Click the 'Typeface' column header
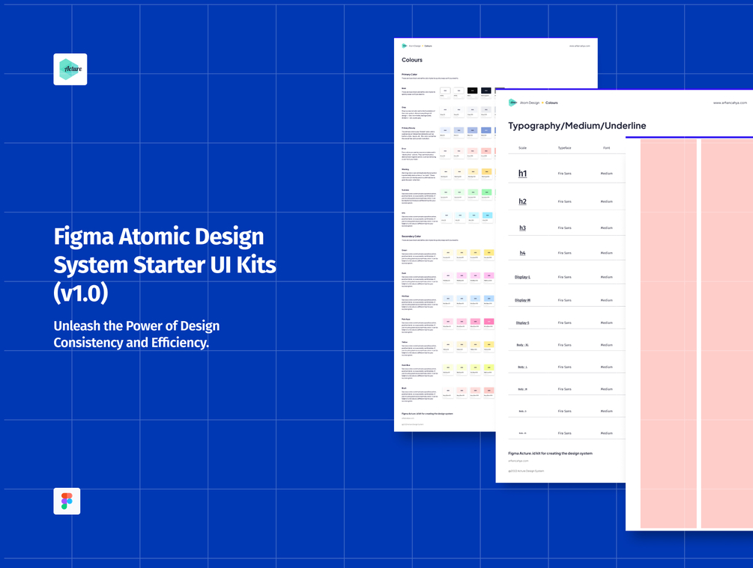 564,147
